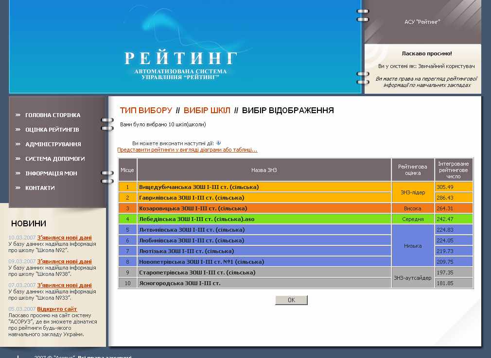This screenshot has width=491, height=358.
Task: Open the 'Відкрито сайт' news link
Action: click(x=57, y=309)
